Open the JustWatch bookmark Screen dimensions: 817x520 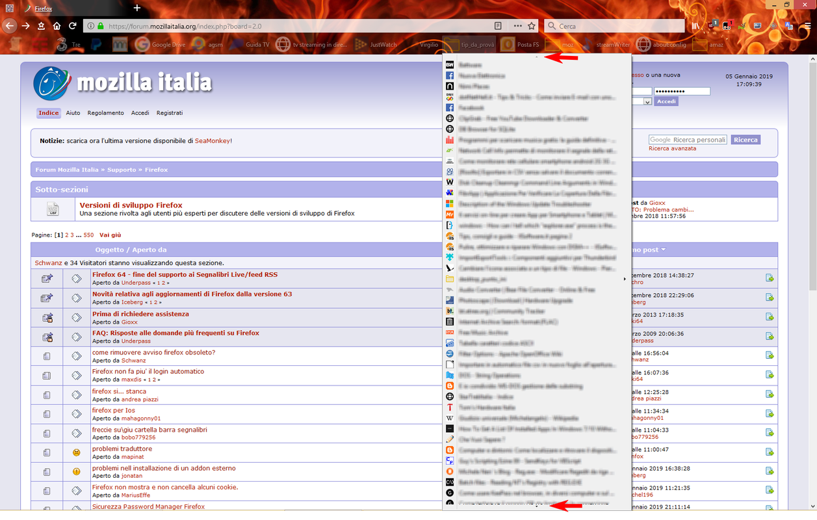tap(376, 45)
